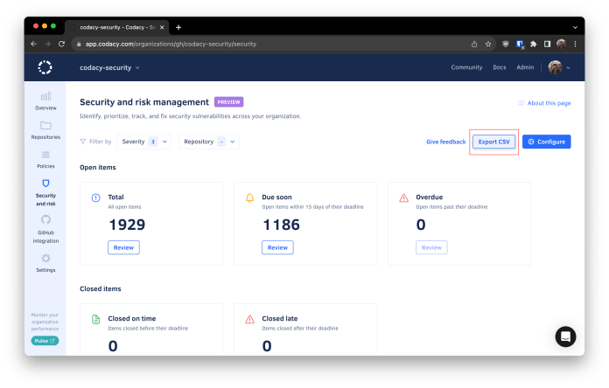Click the Open items section heading

click(x=98, y=167)
